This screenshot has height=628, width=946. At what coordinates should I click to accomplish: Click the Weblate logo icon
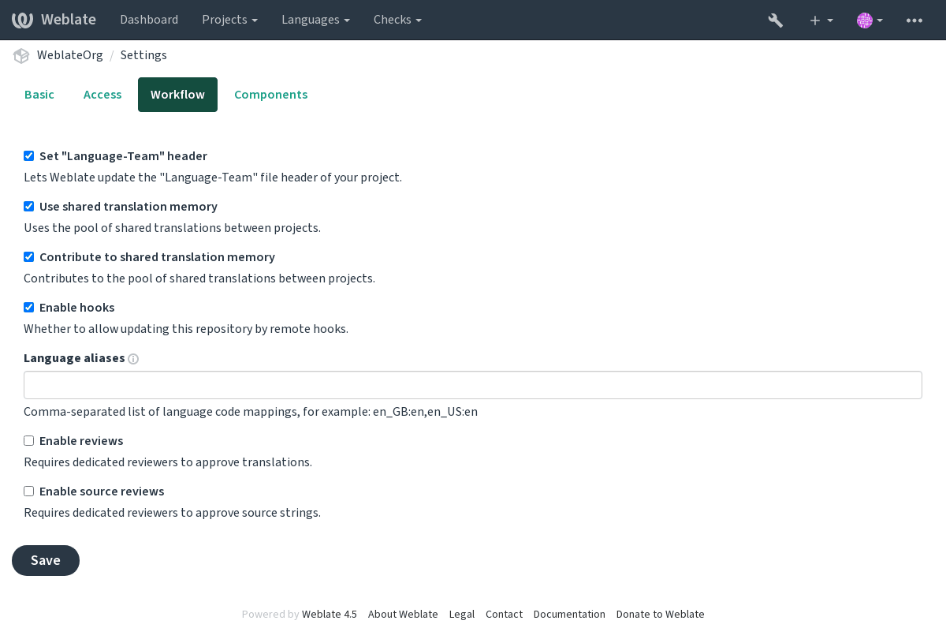[22, 20]
